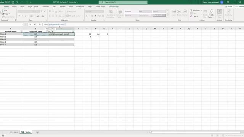Toggle Align Right

click(x=56, y=16)
